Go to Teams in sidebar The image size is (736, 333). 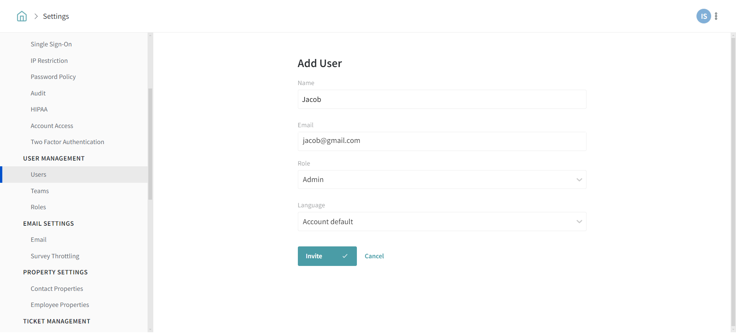coord(39,191)
